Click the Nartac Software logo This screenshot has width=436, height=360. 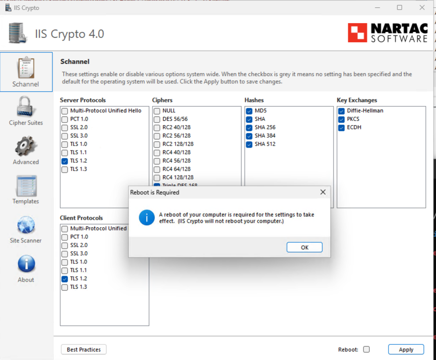point(387,33)
